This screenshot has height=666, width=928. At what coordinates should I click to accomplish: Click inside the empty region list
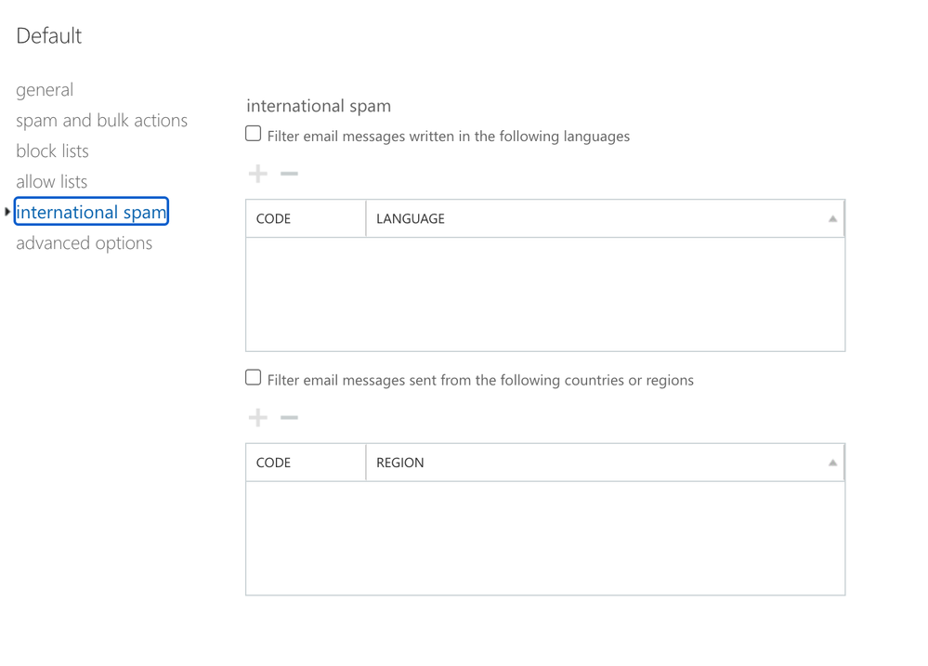click(545, 538)
